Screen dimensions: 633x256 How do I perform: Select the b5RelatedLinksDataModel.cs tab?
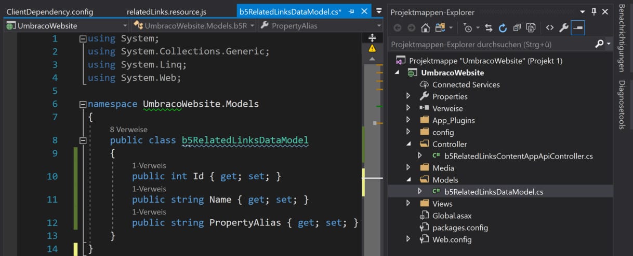(290, 11)
